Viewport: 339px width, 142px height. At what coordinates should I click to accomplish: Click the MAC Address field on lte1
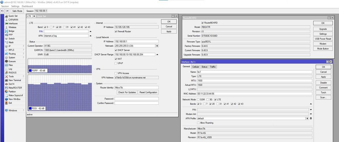(x=255, y=94)
